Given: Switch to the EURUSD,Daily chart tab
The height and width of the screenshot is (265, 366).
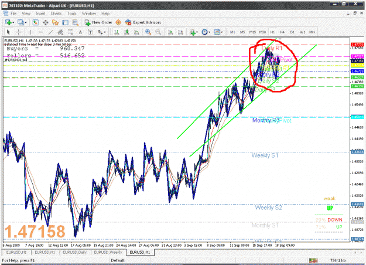Looking at the screenshot, I should pyautogui.click(x=75, y=252).
